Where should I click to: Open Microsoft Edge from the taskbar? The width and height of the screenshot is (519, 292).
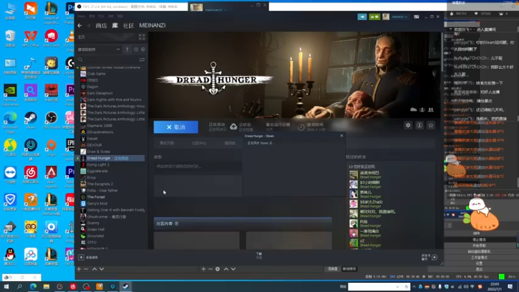[33, 287]
